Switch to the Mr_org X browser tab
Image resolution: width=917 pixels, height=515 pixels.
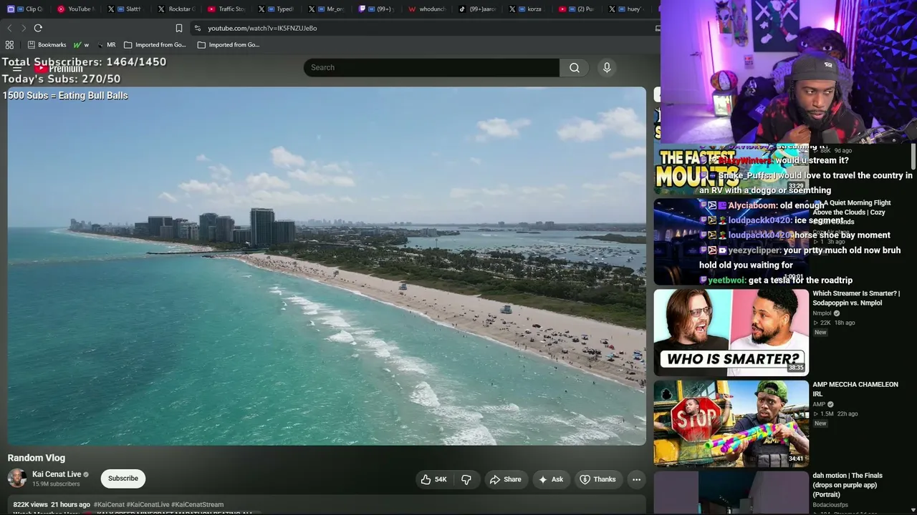[x=326, y=9]
